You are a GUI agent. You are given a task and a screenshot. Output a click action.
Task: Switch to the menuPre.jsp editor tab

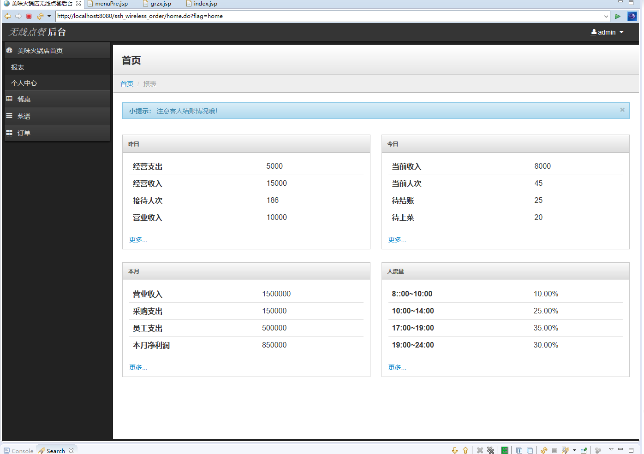(x=111, y=4)
